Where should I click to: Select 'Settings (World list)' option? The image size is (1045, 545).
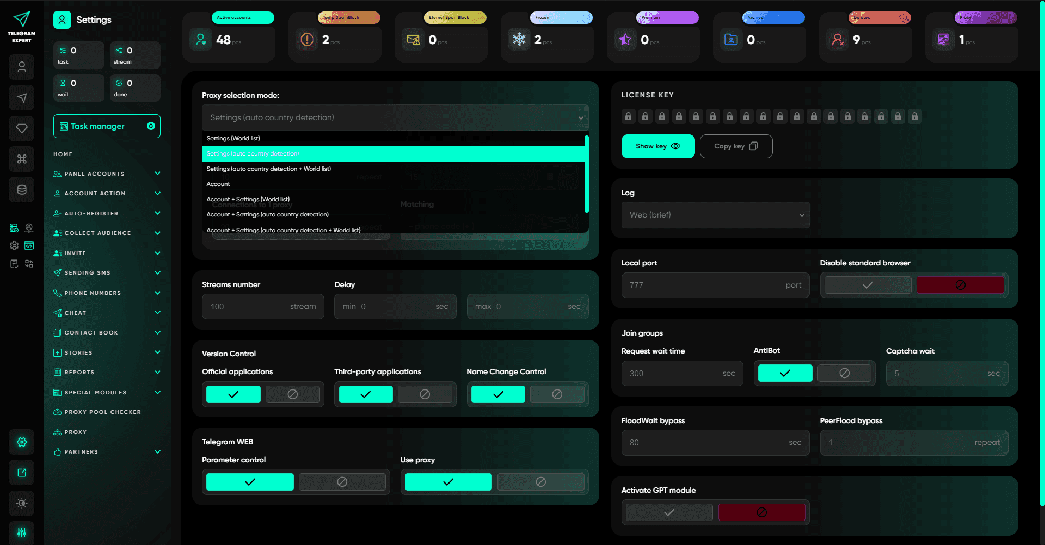(233, 138)
